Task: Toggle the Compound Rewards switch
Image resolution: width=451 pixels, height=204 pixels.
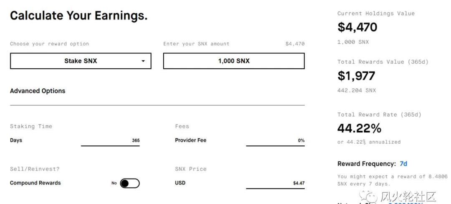Action: (130, 183)
